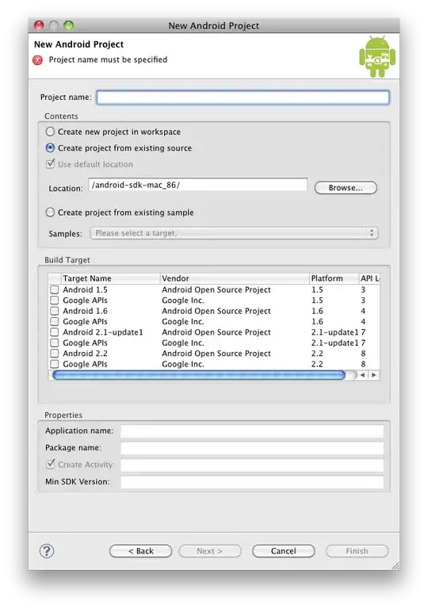Focus the Package name field
This screenshot has width=428, height=609.
pyautogui.click(x=252, y=448)
